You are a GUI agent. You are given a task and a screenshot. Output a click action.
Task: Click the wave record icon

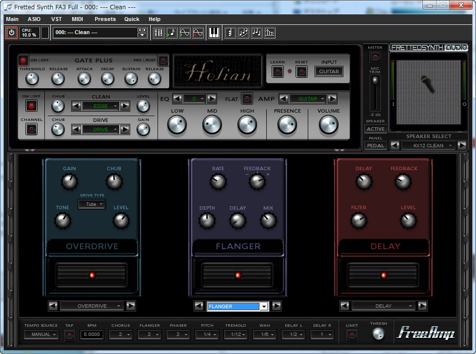click(x=198, y=33)
